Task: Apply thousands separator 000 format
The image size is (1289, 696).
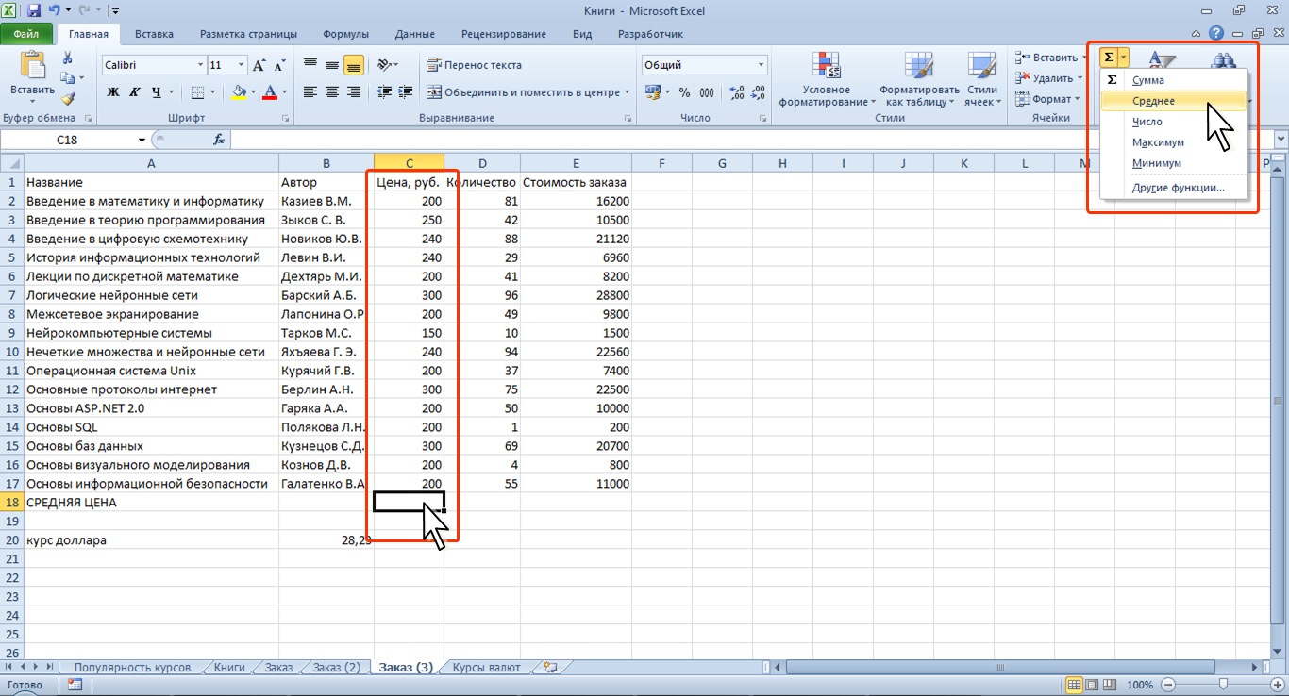Action: [707, 92]
